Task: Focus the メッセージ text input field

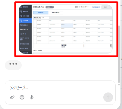Action: [60, 88]
